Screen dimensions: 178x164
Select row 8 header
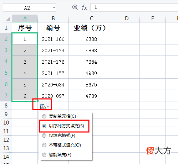6,106
